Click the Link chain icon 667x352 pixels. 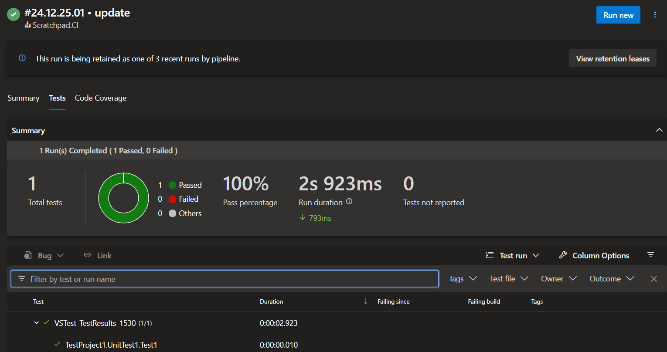(87, 255)
